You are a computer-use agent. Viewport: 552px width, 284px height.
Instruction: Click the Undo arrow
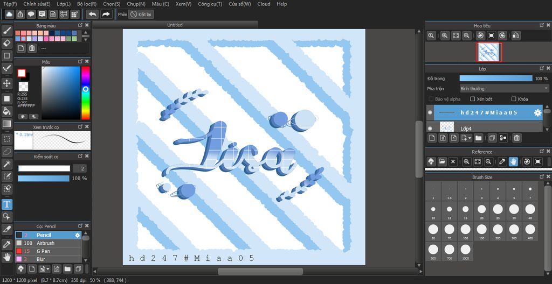(93, 14)
